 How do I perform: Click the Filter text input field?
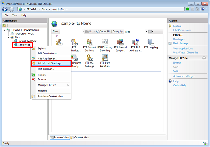70,31
